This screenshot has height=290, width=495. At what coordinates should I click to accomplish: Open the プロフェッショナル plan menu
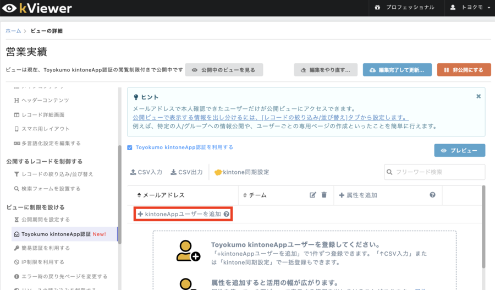404,7
